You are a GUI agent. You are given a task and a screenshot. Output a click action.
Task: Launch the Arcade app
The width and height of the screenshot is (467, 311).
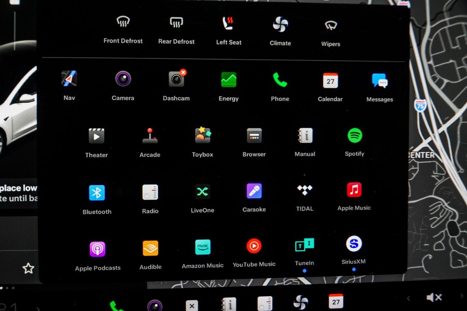(x=150, y=136)
